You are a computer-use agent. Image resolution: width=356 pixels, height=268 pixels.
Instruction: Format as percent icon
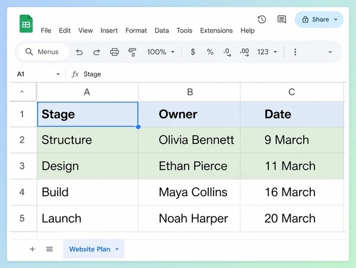[x=210, y=52]
